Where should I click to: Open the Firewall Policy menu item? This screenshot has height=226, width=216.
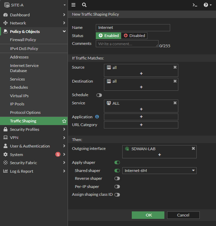[x=23, y=40]
